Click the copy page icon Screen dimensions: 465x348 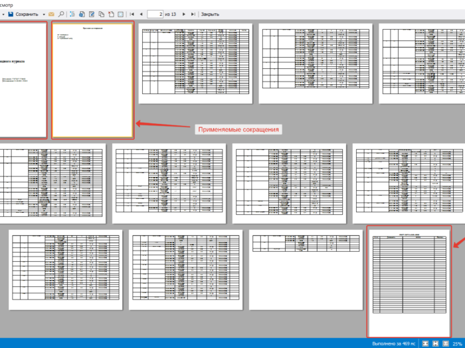[x=102, y=14]
